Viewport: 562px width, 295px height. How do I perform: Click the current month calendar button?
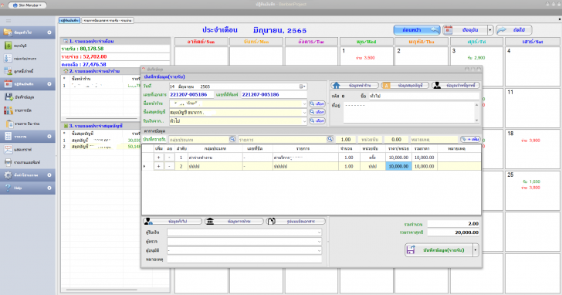tap(466, 30)
